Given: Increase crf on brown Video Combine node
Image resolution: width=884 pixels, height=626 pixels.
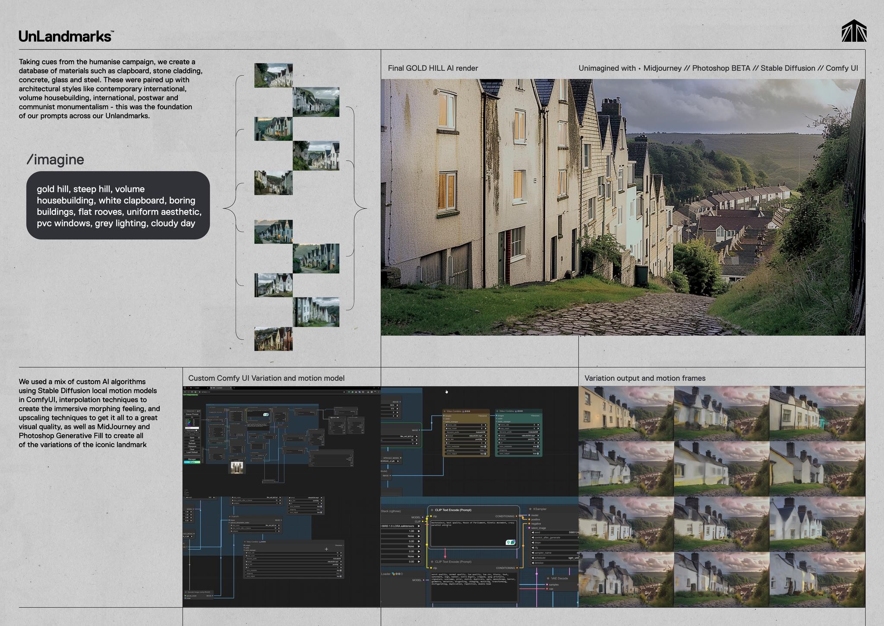Looking at the screenshot, I should [x=486, y=443].
